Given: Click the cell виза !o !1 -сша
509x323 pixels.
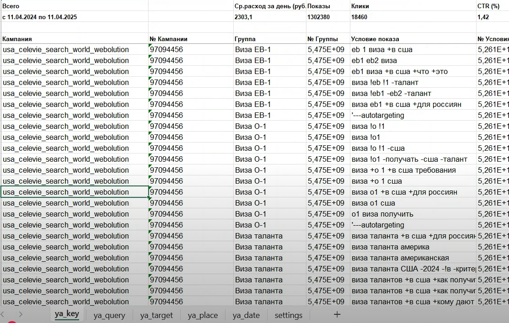Looking at the screenshot, I should pyautogui.click(x=413, y=148).
